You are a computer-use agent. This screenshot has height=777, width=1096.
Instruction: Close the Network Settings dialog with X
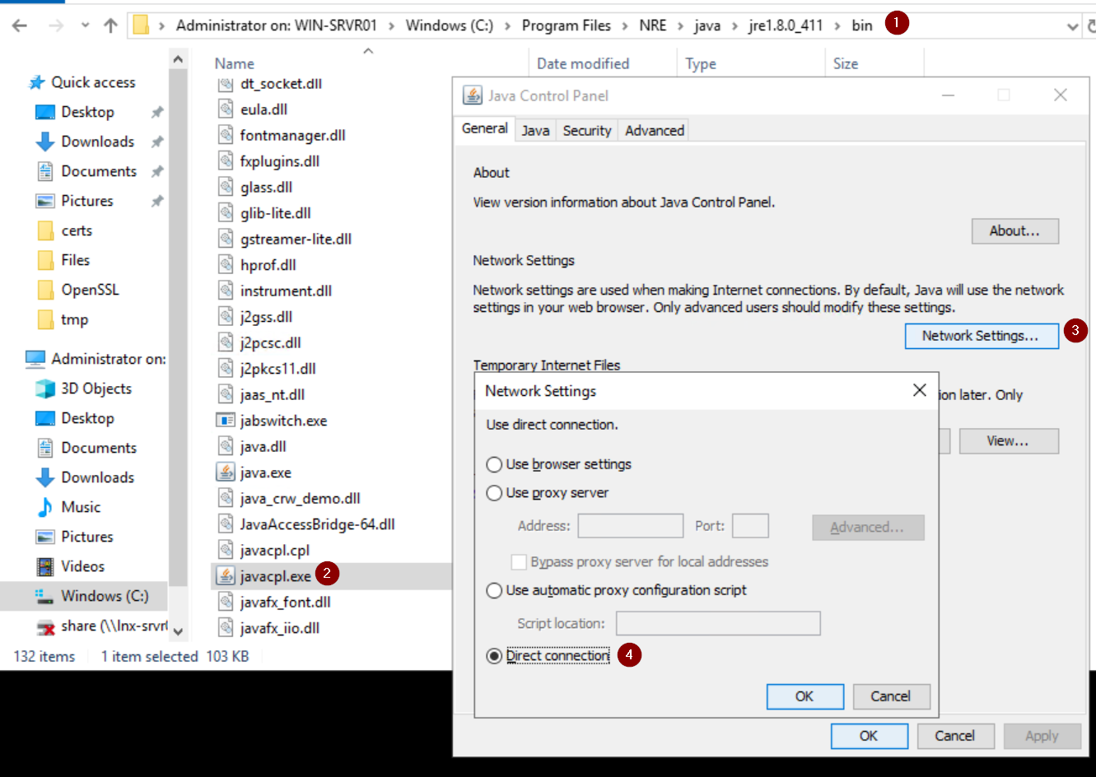tap(920, 391)
